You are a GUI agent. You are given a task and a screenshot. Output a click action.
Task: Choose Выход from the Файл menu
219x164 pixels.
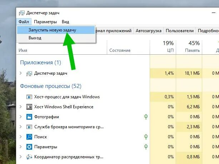coord(56,38)
